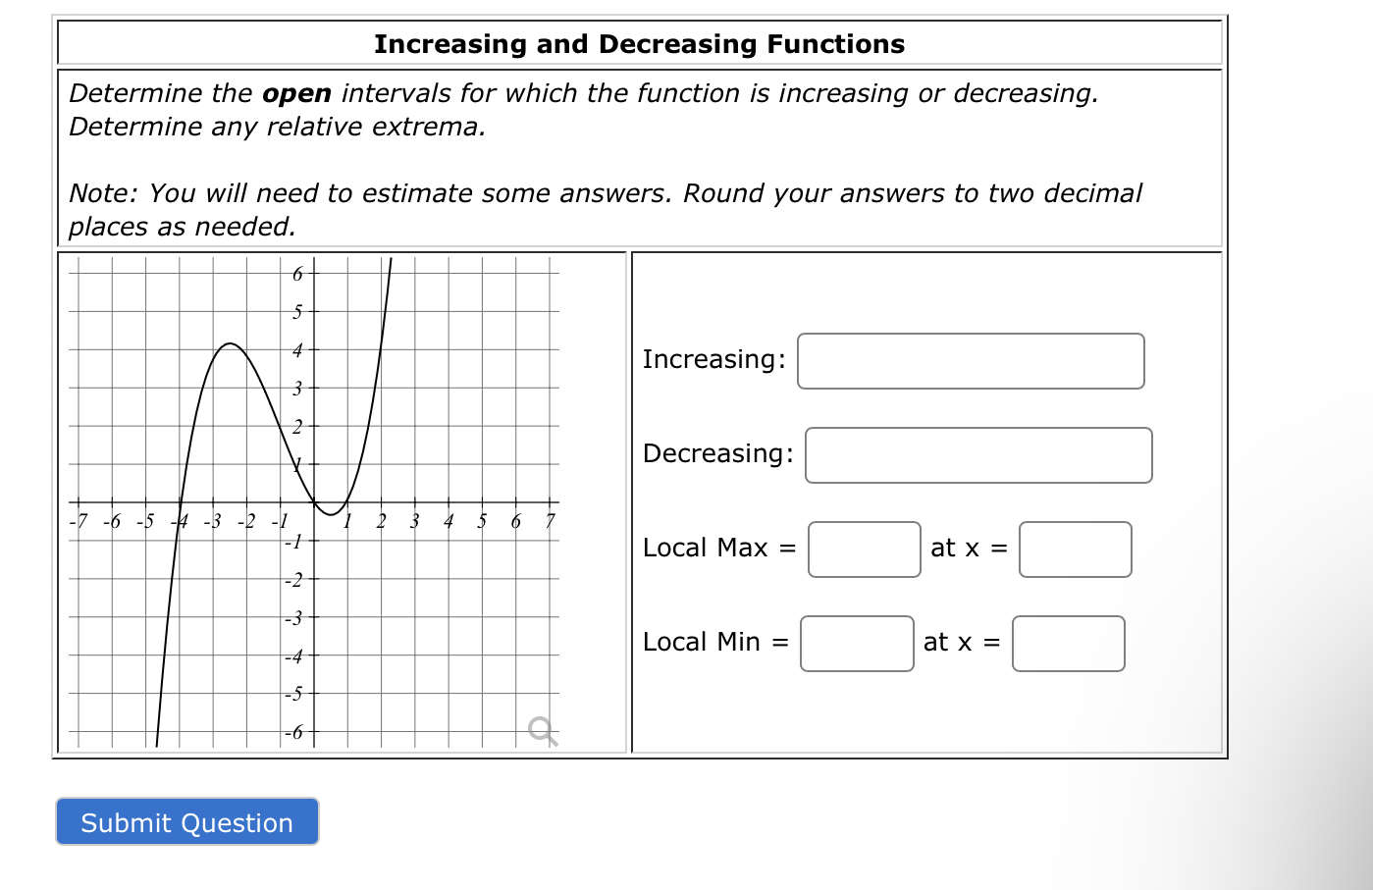Screen dimensions: 1373x890
Task: Select the x-value field next to Local Max
Action: tap(1074, 550)
